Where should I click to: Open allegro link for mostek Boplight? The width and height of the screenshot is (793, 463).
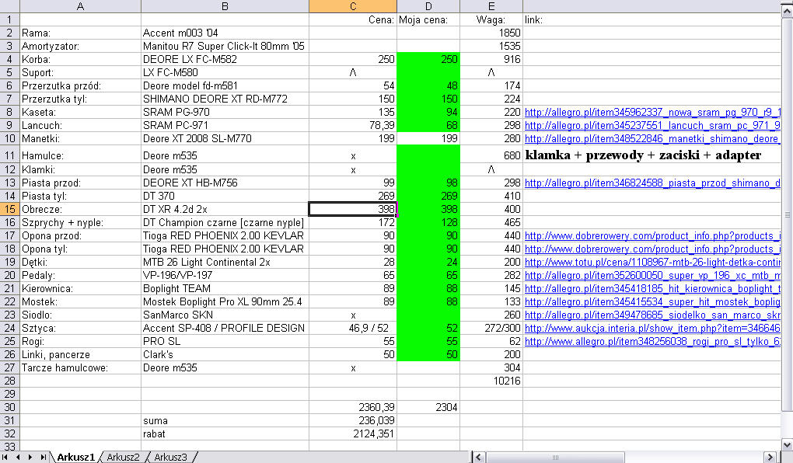(652, 301)
